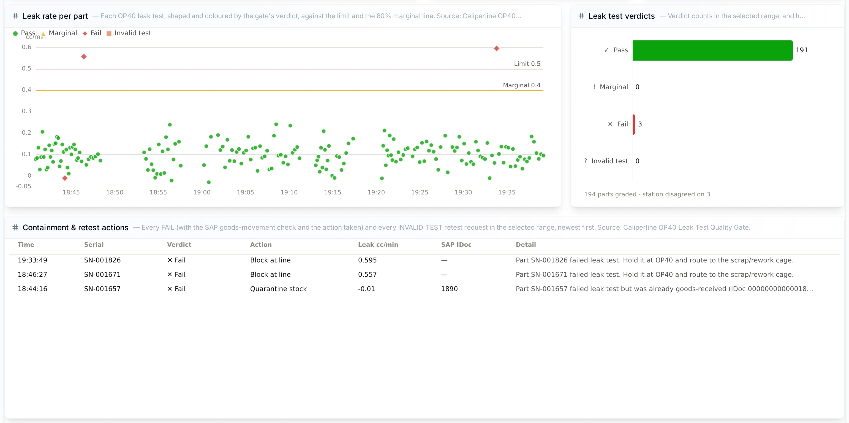Toggle the Pass series in chart legend

tap(24, 33)
